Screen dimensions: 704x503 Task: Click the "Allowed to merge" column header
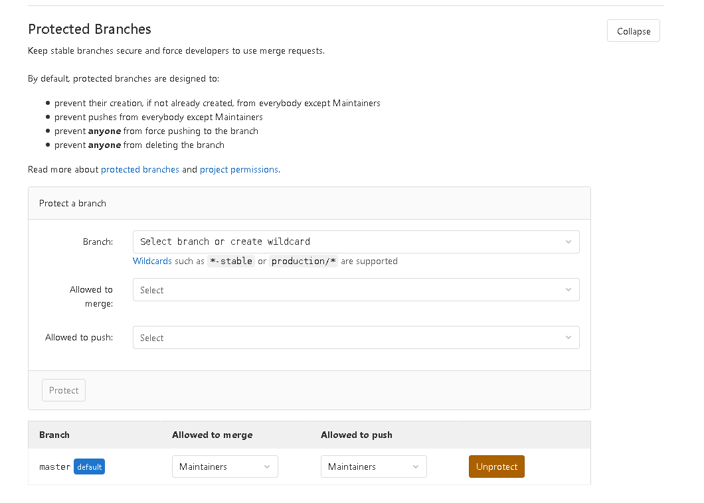[x=212, y=435]
